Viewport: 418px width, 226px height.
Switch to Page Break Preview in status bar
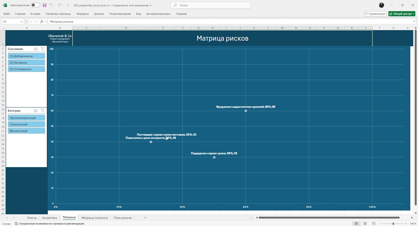point(374,224)
